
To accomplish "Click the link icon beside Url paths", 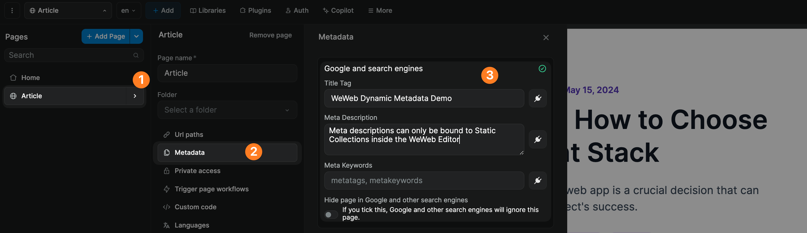I will pos(167,135).
